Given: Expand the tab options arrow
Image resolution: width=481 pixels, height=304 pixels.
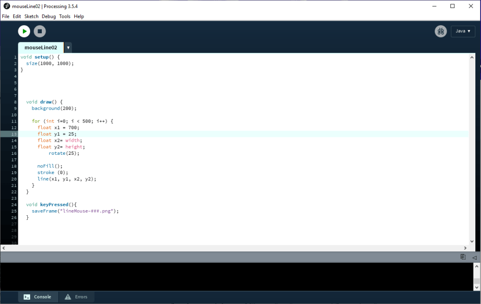Looking at the screenshot, I should tap(68, 47).
